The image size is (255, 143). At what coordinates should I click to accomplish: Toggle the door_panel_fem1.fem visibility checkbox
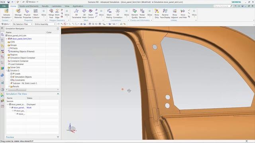point(9,39)
